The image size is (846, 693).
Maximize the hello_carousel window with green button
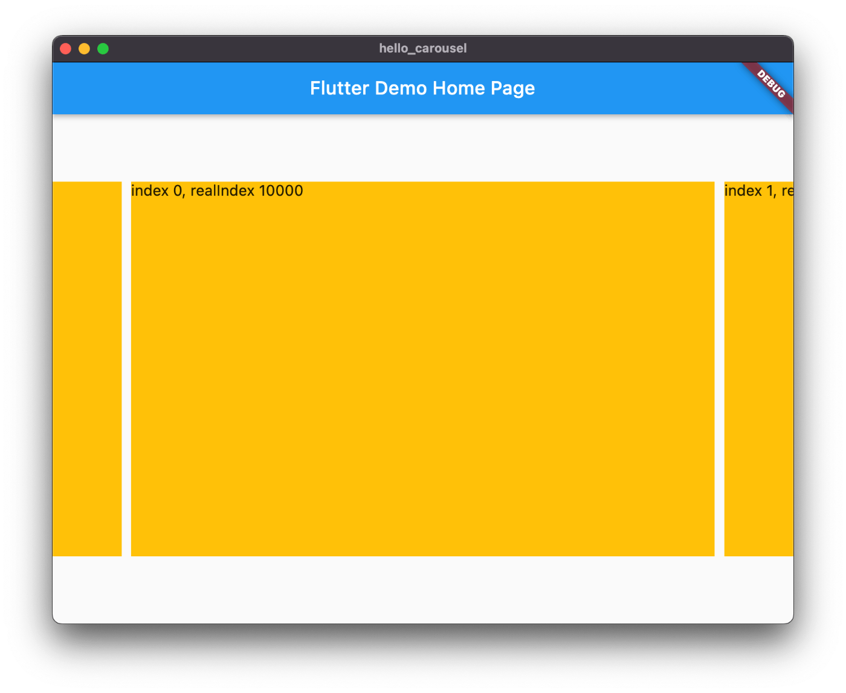click(103, 49)
